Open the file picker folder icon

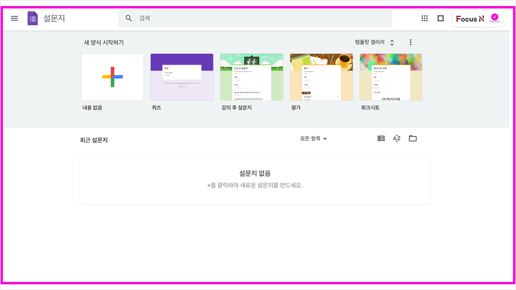412,138
